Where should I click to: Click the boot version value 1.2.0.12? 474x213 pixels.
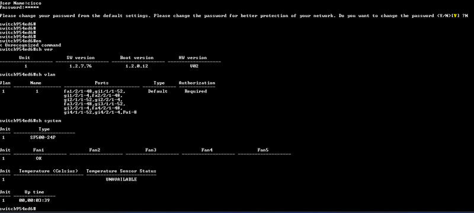coord(137,66)
